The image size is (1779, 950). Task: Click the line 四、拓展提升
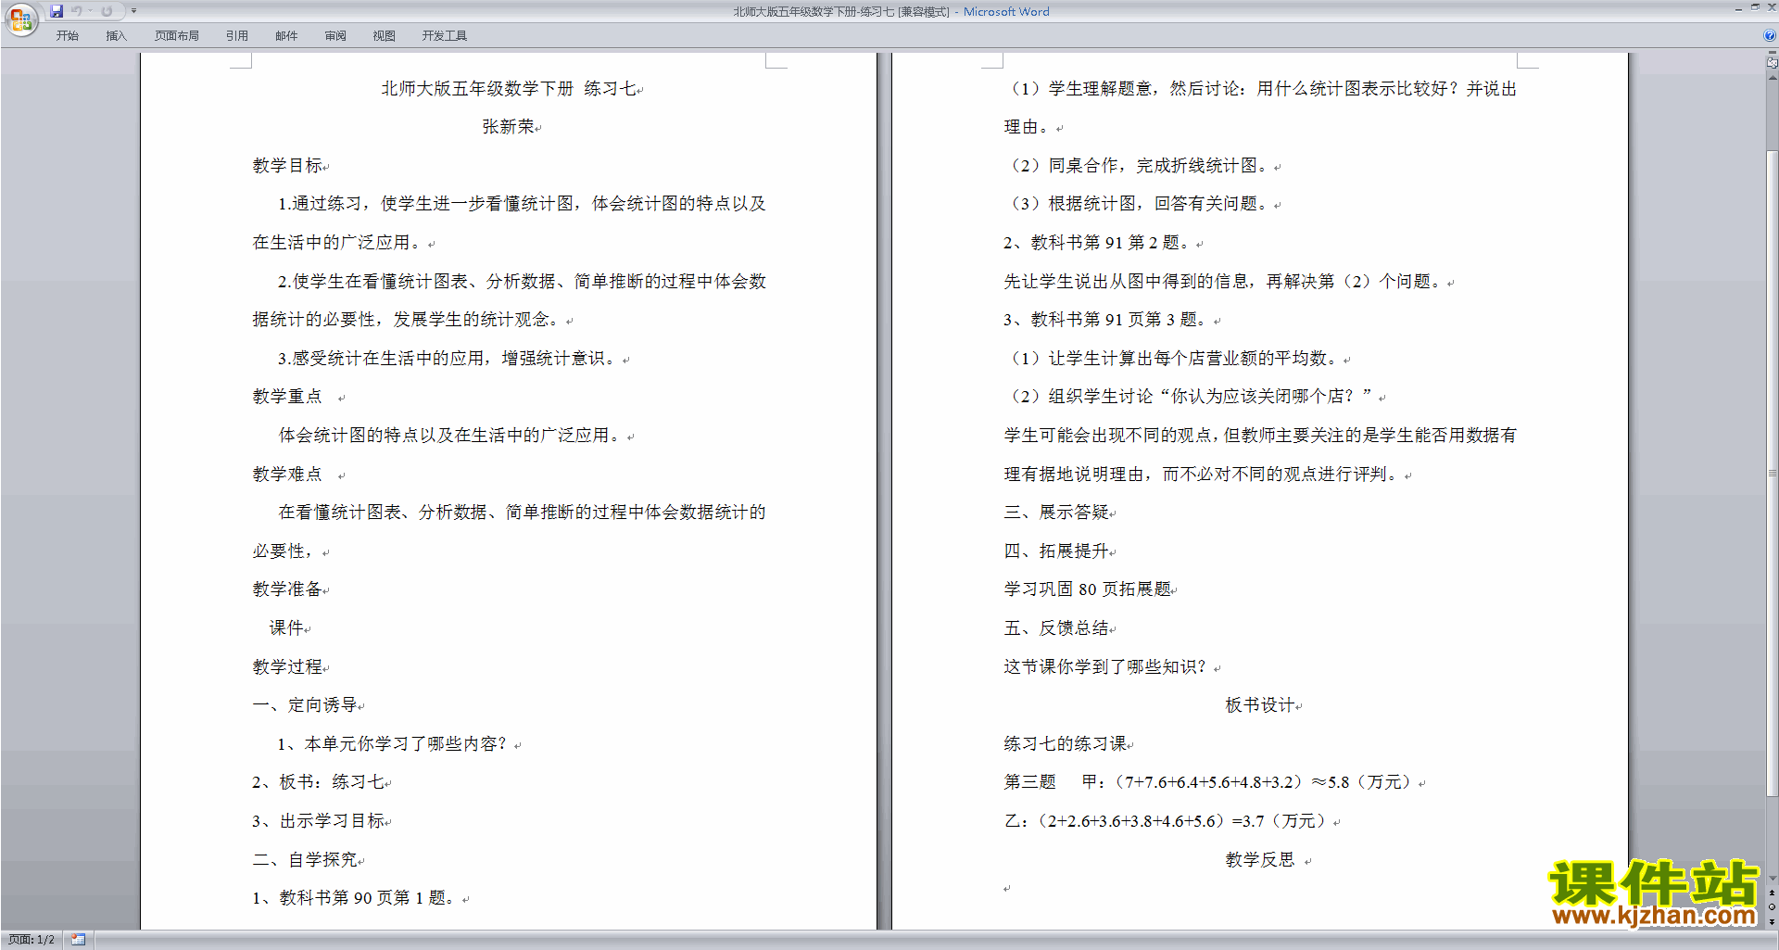1057,551
